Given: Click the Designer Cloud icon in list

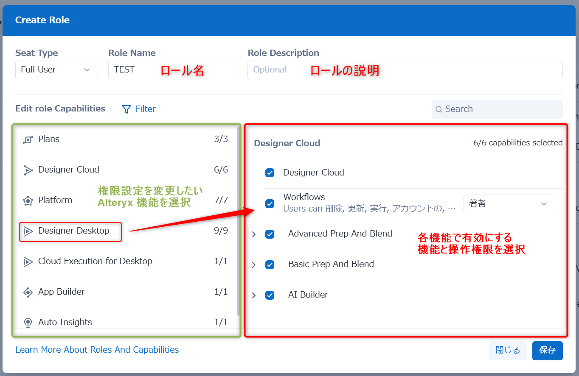Looking at the screenshot, I should pos(28,170).
